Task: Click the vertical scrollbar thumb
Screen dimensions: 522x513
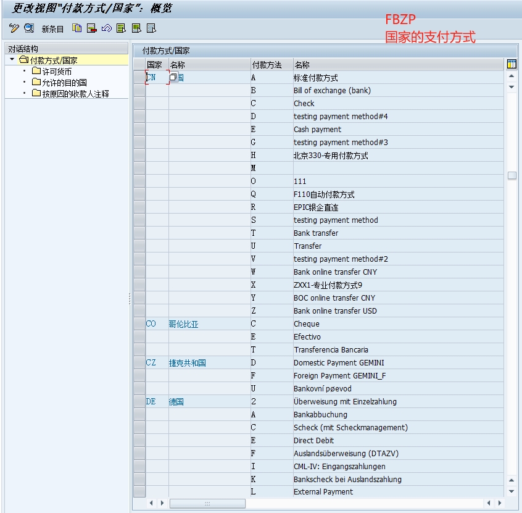Action: click(x=512, y=175)
